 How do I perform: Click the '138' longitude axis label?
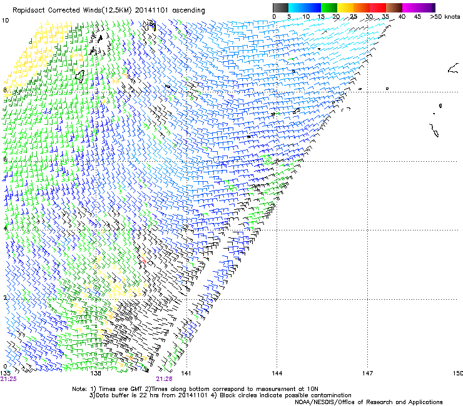tap(96, 374)
